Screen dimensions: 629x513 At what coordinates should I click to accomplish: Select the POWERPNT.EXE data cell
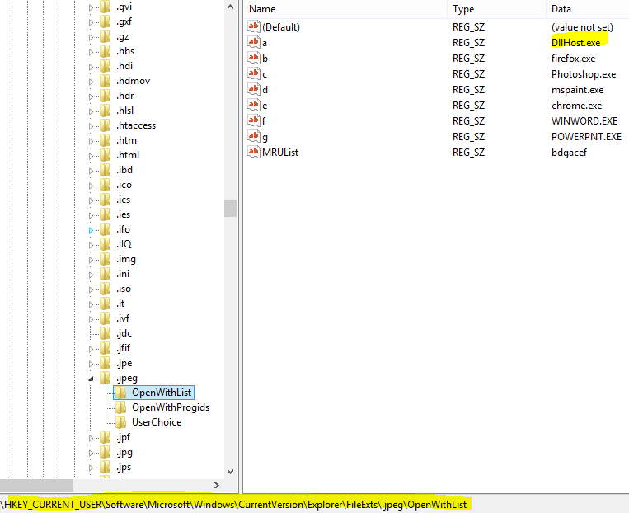point(586,136)
